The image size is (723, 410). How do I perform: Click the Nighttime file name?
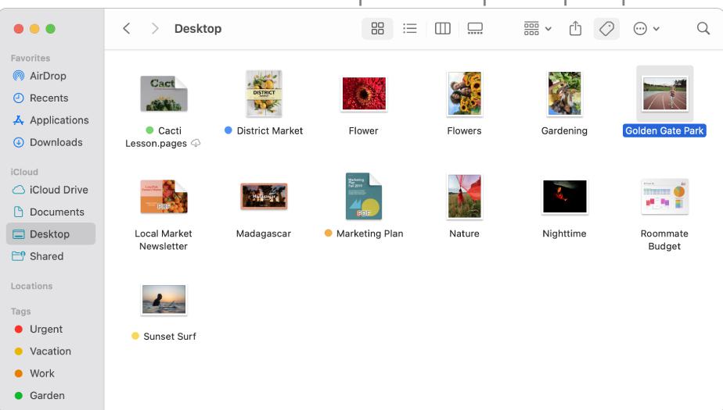click(x=564, y=234)
